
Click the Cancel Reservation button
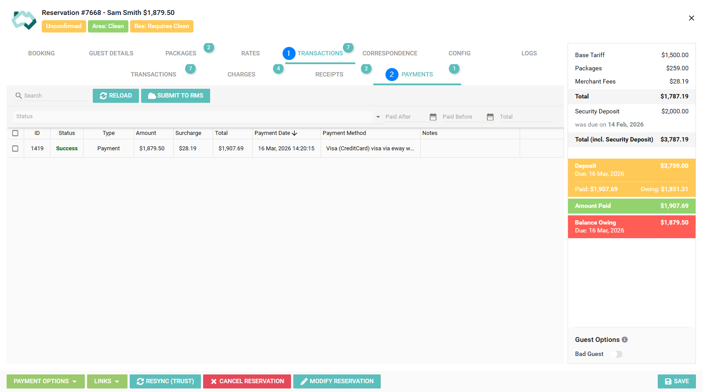(x=247, y=381)
